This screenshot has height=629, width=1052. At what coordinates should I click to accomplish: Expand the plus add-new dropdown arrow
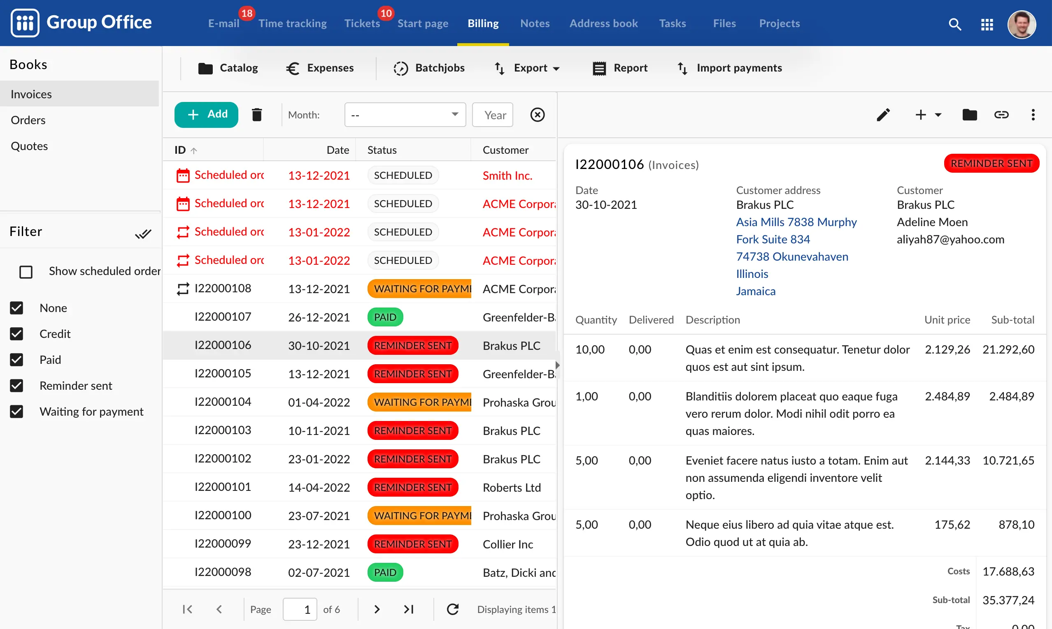click(x=938, y=114)
